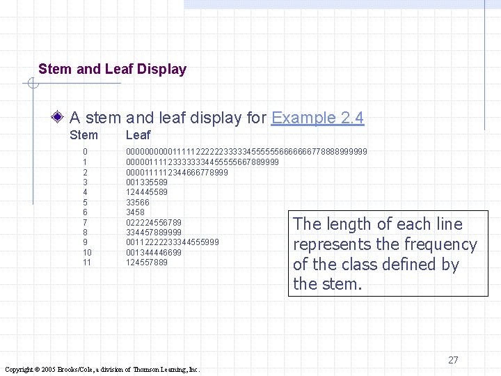Select the leaf value 001335589
Screen dimensions: 501x376
coord(147,182)
